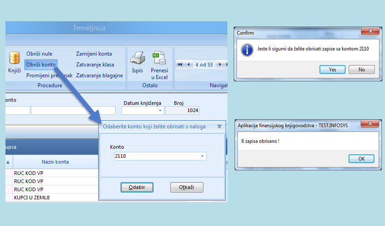Image resolution: width=385 pixels, height=226 pixels.
Task: Click the Prenesi u Excel icon
Action: (x=159, y=58)
